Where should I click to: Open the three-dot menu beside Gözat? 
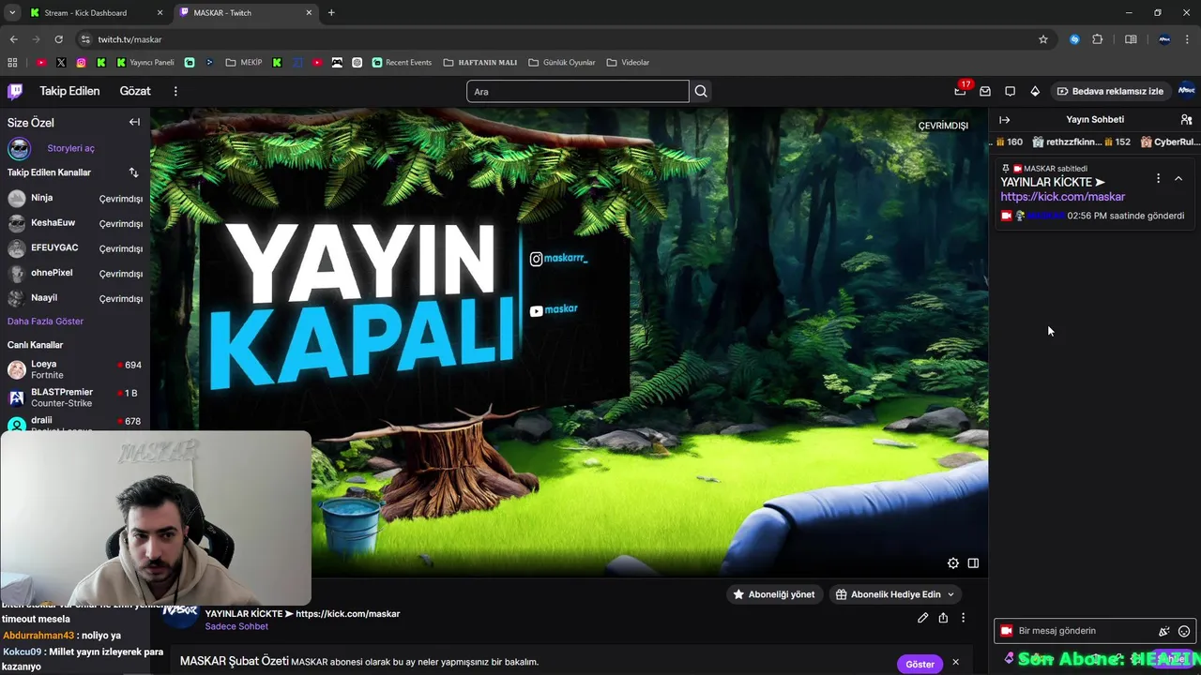click(175, 91)
